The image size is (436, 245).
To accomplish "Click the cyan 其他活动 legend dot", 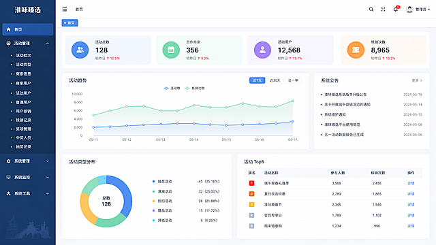I will click(x=153, y=220).
